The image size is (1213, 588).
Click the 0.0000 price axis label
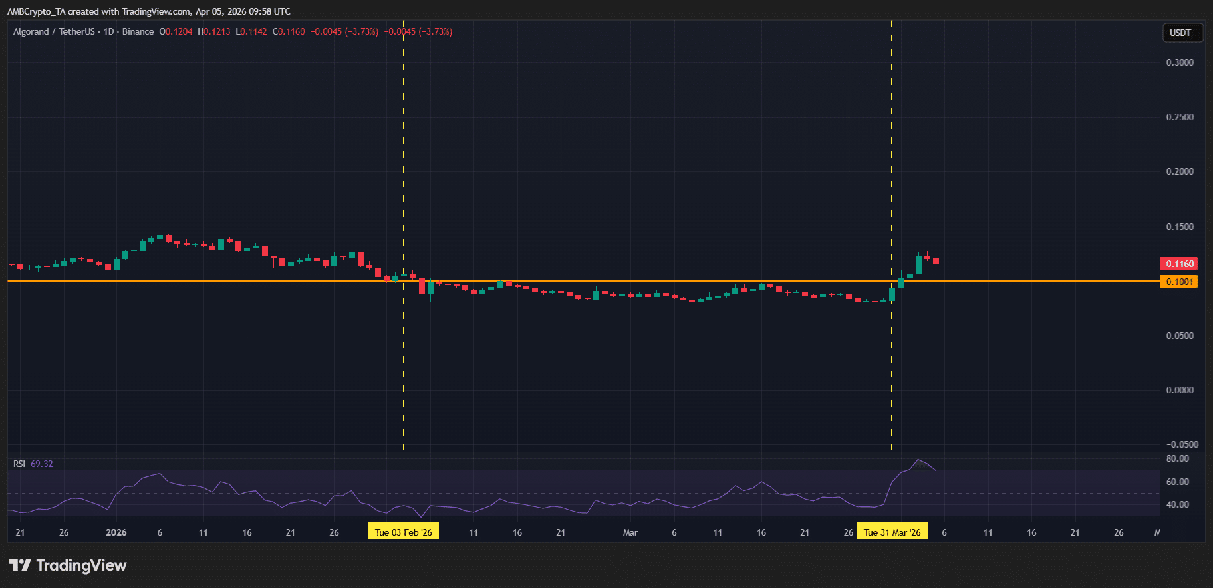[x=1180, y=390]
